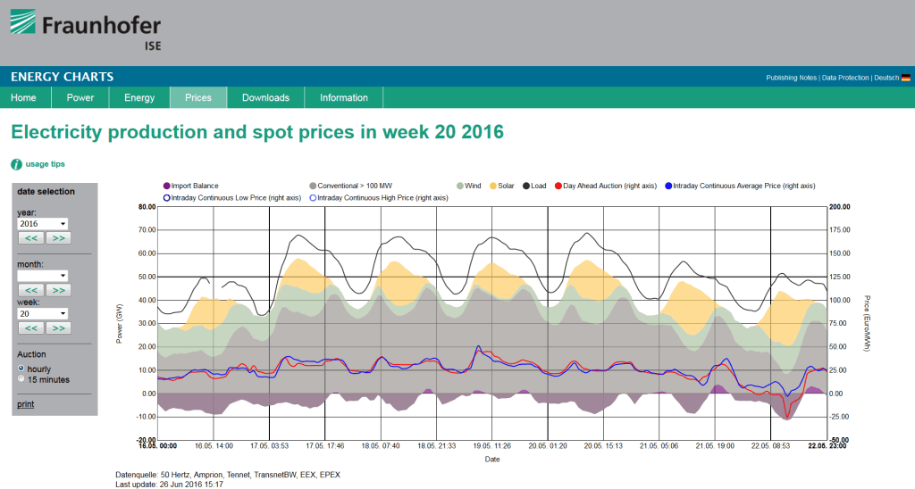
Task: Open the Power menu tab
Action: [x=80, y=97]
